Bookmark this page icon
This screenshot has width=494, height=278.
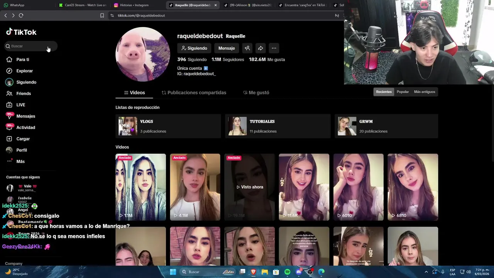point(102,15)
